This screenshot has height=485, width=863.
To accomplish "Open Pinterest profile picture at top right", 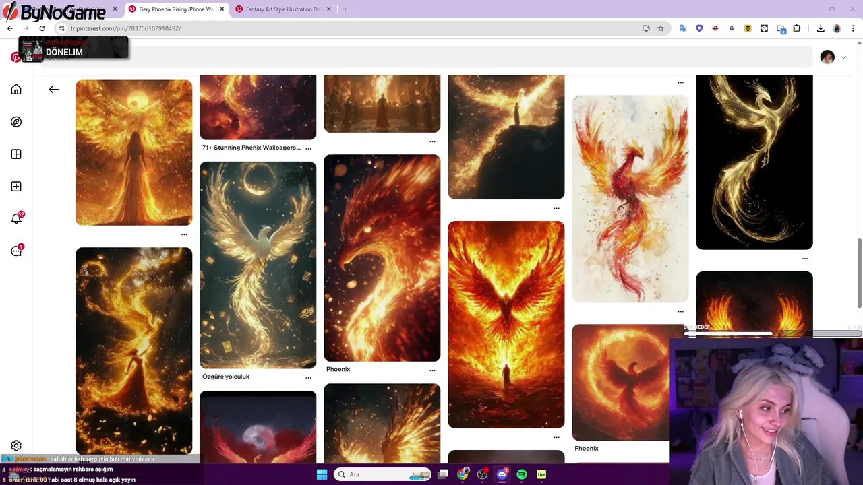I will point(827,57).
